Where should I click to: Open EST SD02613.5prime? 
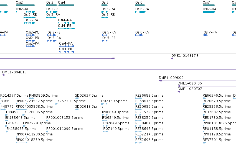click(x=89, y=107)
